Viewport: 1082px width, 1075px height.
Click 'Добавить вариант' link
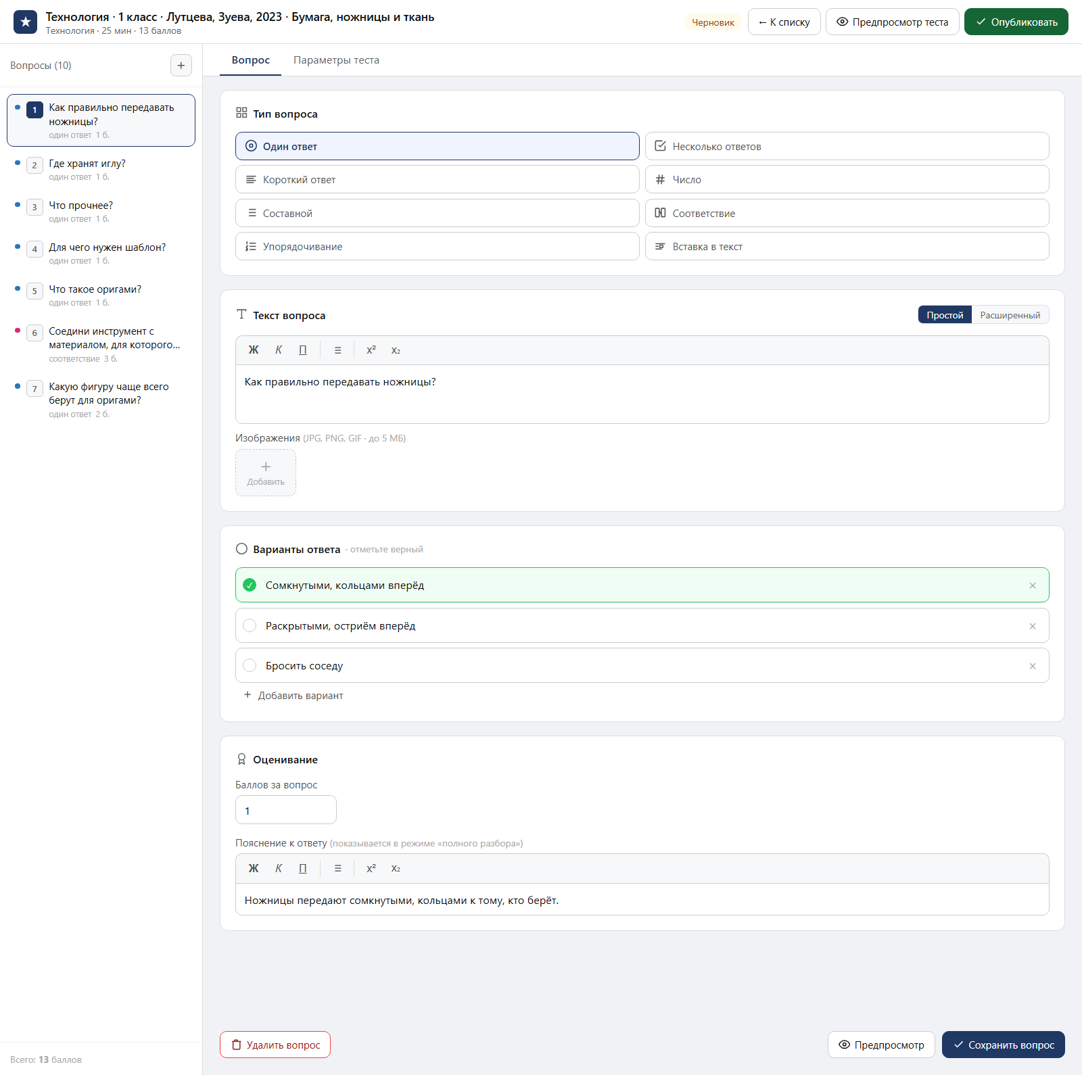[x=293, y=695]
